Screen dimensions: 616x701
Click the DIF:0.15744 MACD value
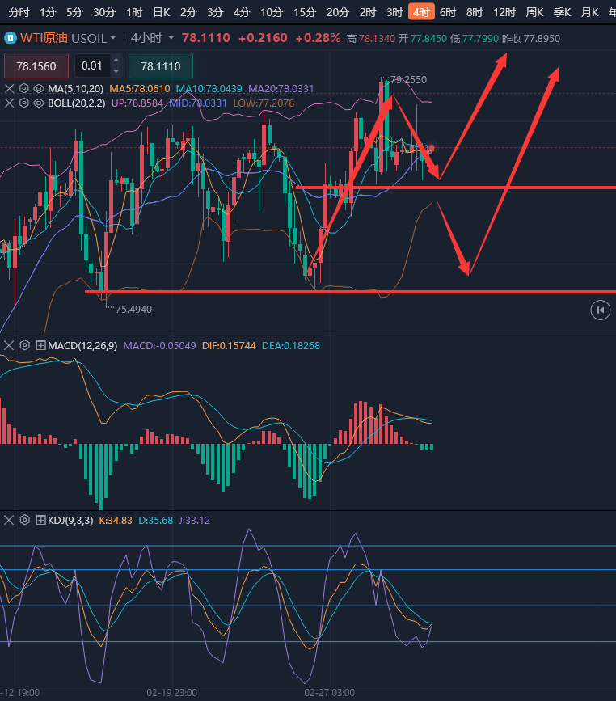pos(229,345)
